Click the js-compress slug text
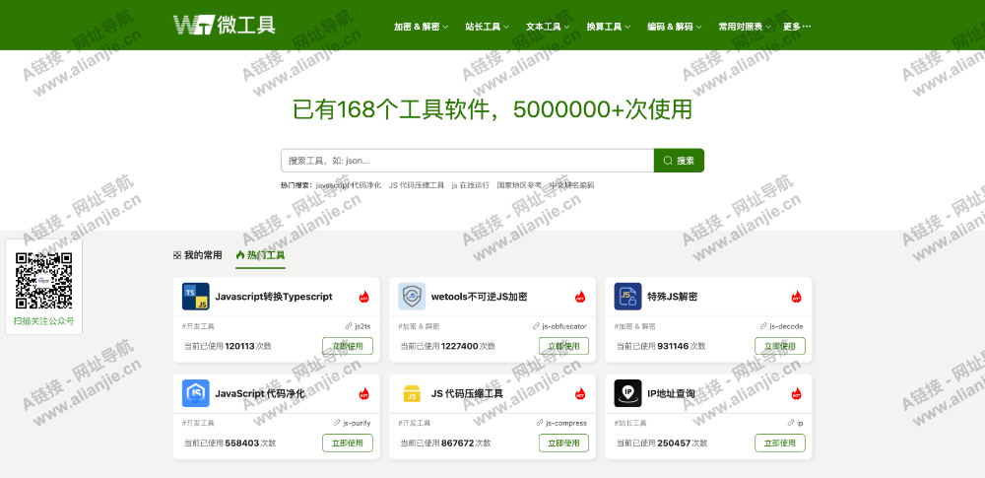This screenshot has width=985, height=478. pos(566,423)
